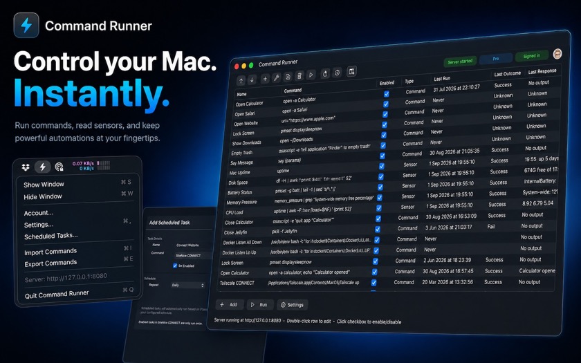Select Quit Command Runner
Image resolution: width=581 pixels, height=363 pixels.
[x=79, y=293]
